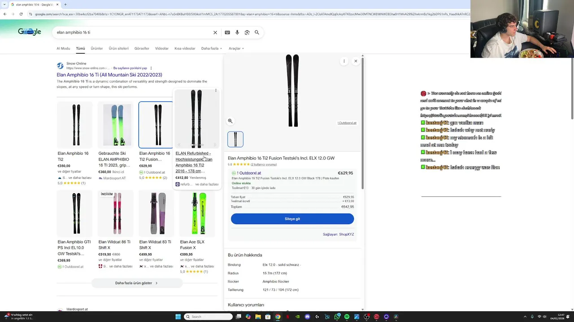Open WhatsApp from the taskbar
Screen dimensions: 574x322
(x=337, y=317)
